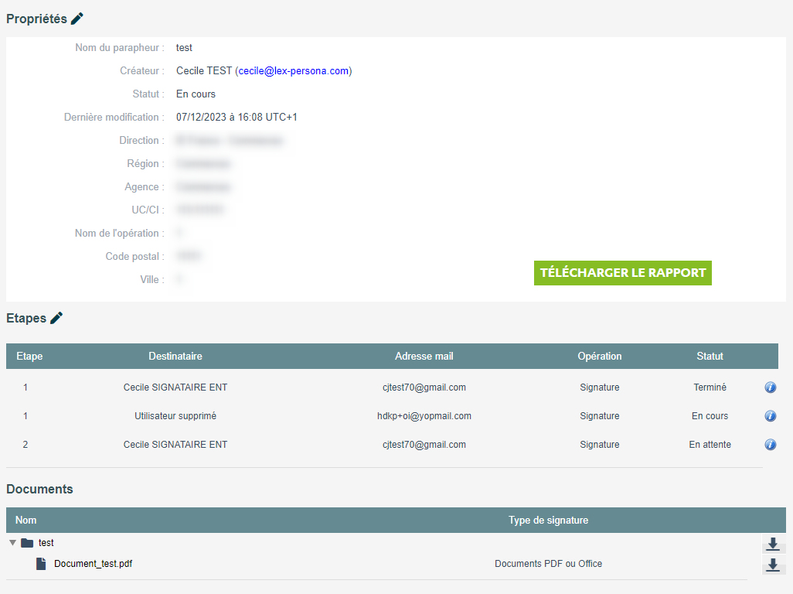The width and height of the screenshot is (793, 594).
Task: Click the Type de signature column header
Action: (x=548, y=521)
